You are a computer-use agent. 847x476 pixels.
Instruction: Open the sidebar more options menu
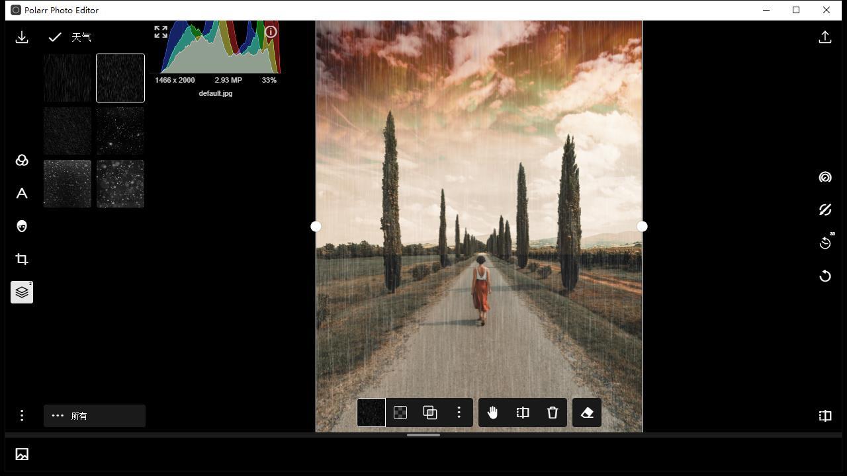(x=22, y=415)
